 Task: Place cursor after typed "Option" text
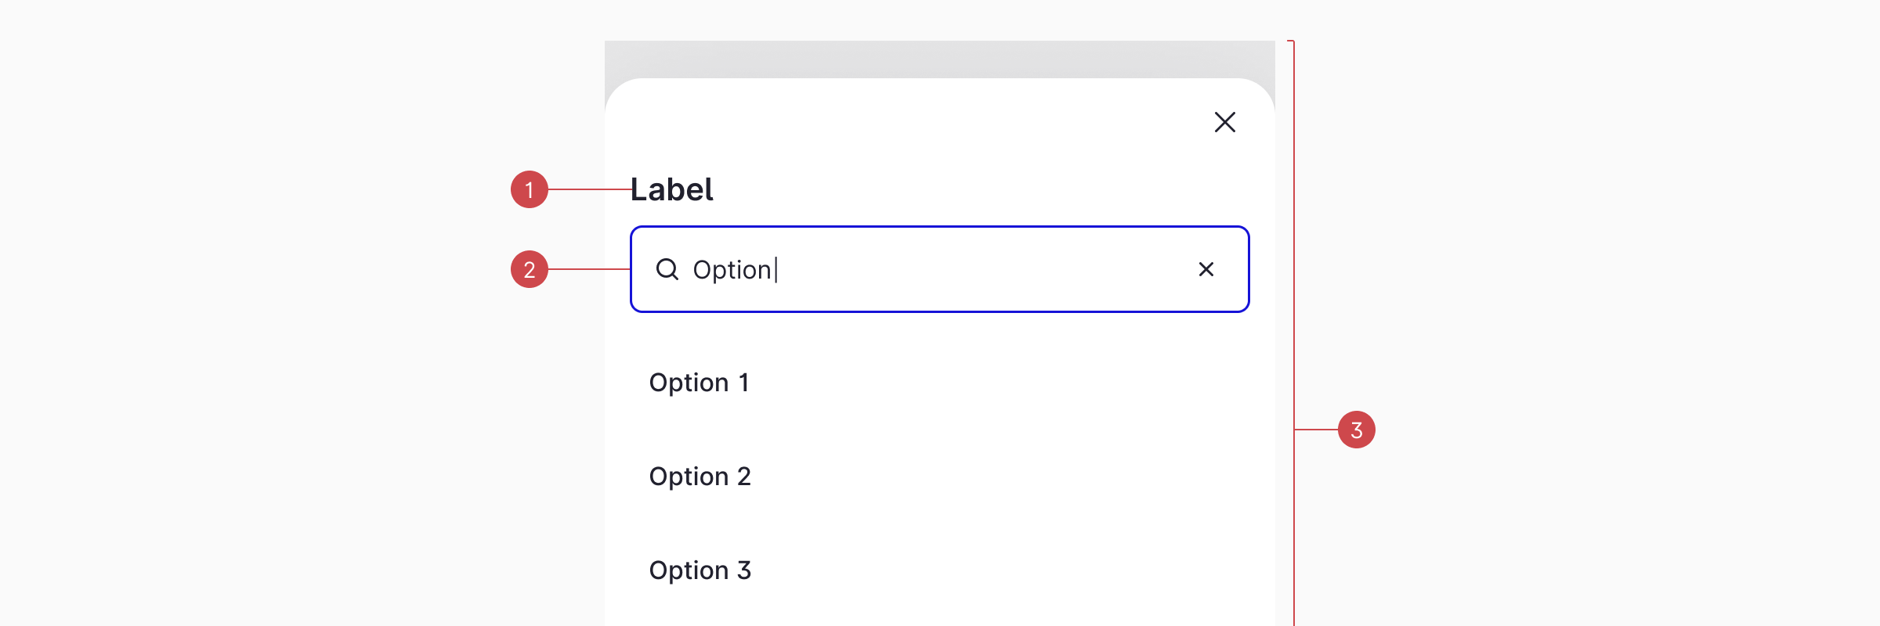[x=775, y=269]
